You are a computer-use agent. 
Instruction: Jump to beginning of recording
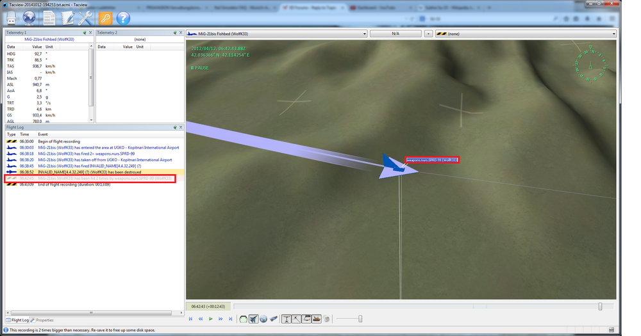click(x=190, y=319)
